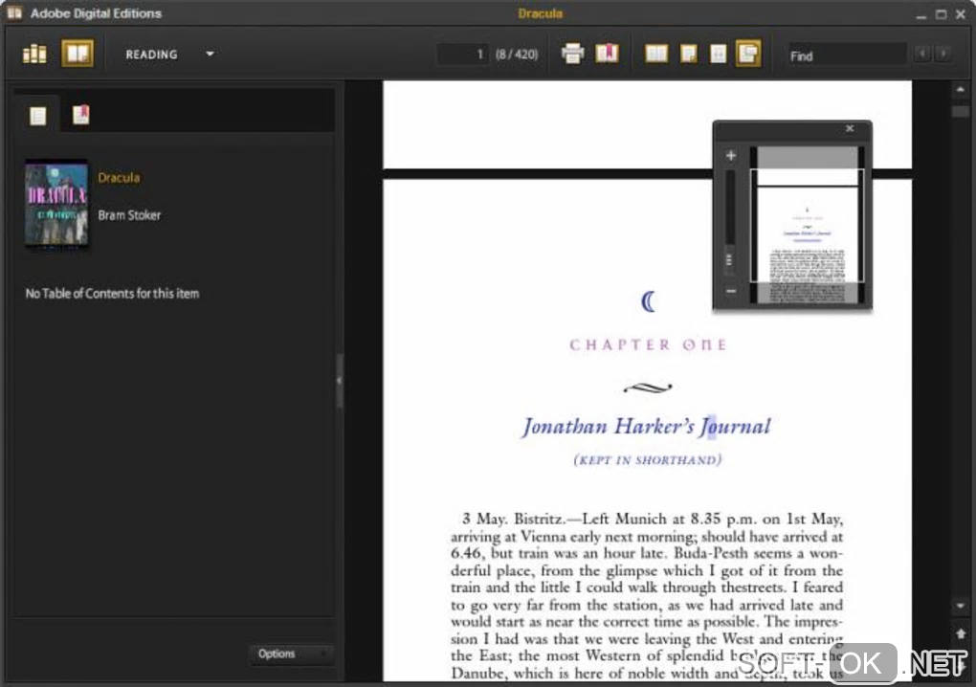Image resolution: width=976 pixels, height=687 pixels.
Task: Click 'No Table of Contents for this item'
Action: pyautogui.click(x=112, y=294)
